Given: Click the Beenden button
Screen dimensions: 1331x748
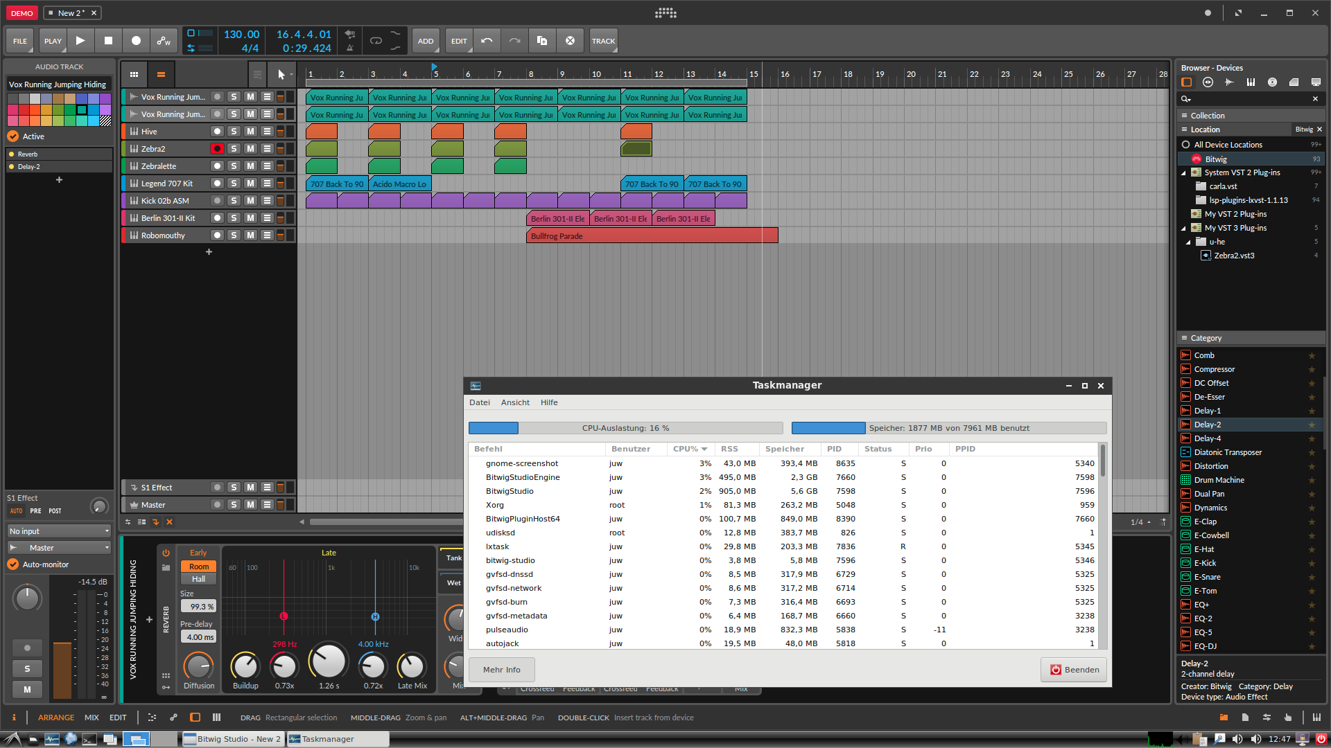Looking at the screenshot, I should click(1074, 670).
